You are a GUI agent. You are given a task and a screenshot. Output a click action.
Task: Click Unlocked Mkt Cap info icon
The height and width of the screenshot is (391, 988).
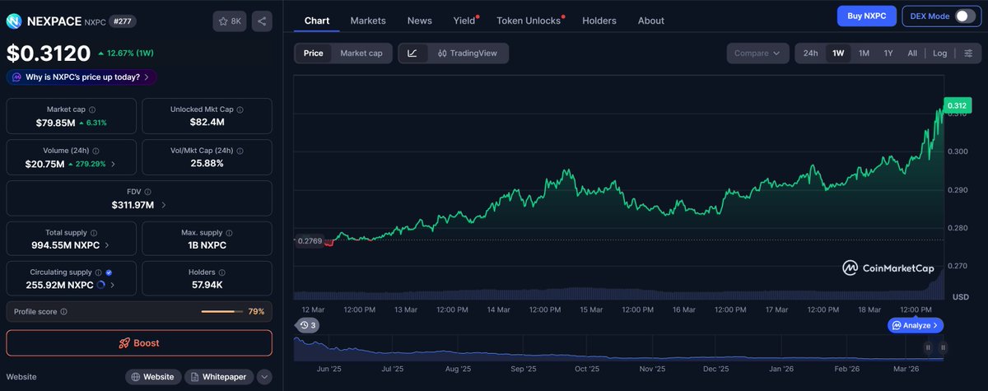[239, 109]
